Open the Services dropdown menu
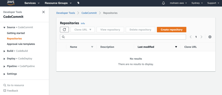Screen dimensions: 222x95 pos(32,3)
